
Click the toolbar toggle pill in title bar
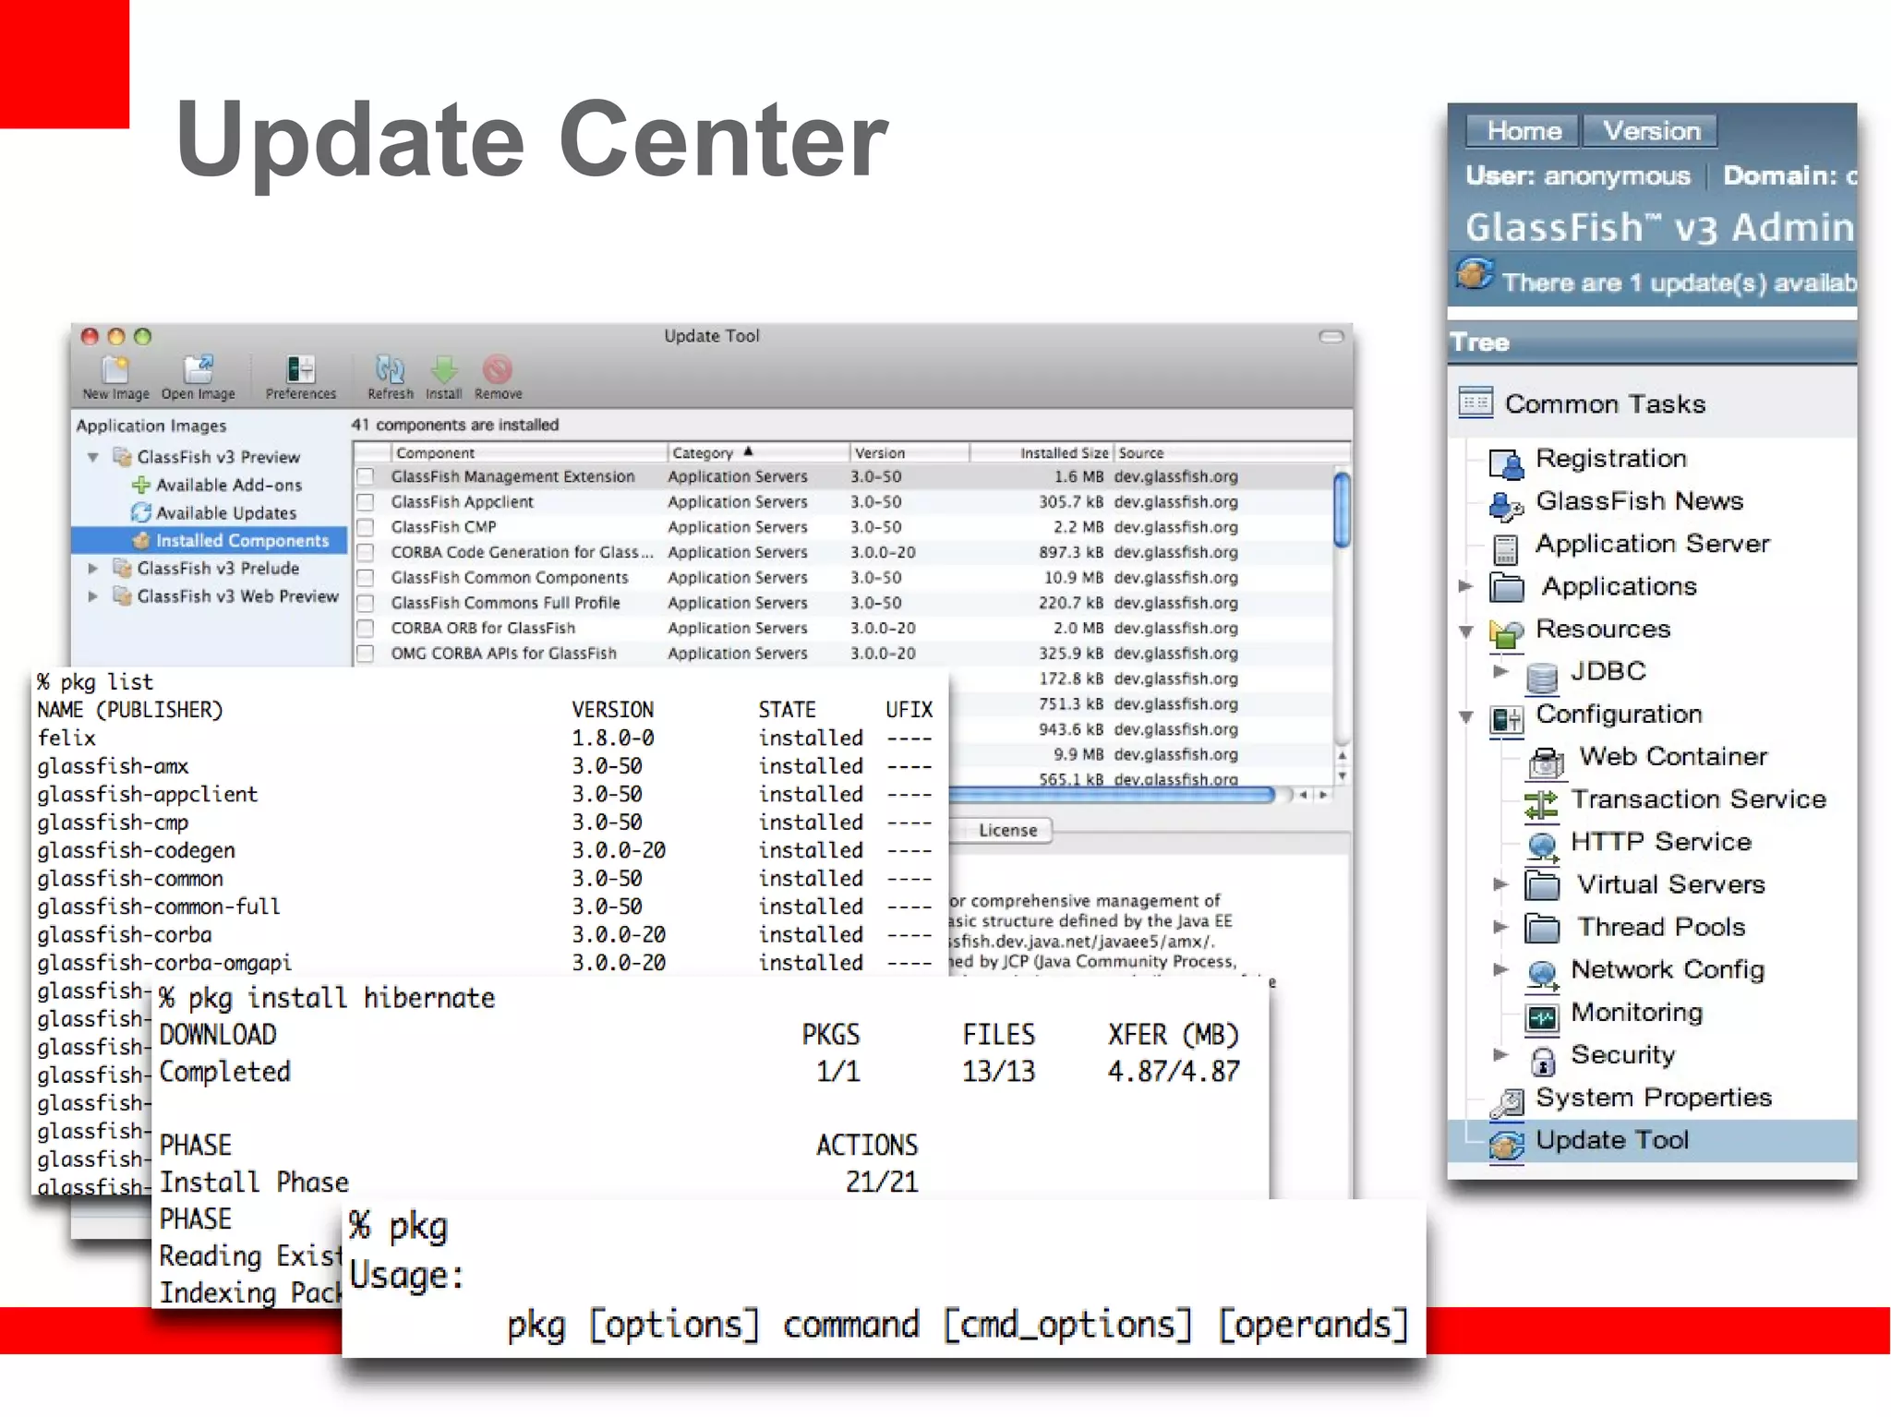coord(1331,337)
